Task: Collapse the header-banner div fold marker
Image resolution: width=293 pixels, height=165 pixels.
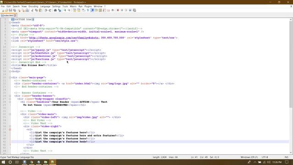Action: pyautogui.click(x=10, y=96)
